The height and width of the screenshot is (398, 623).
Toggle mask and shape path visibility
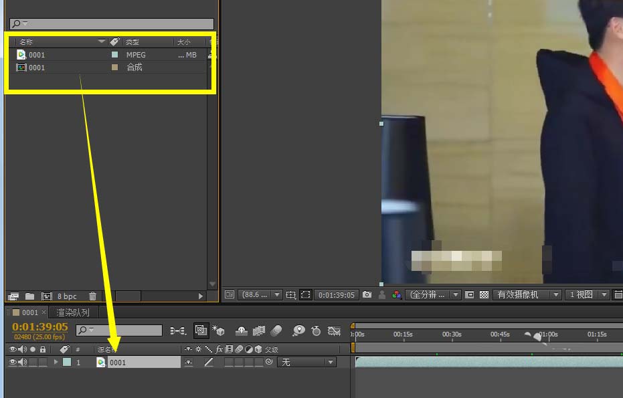click(x=306, y=295)
